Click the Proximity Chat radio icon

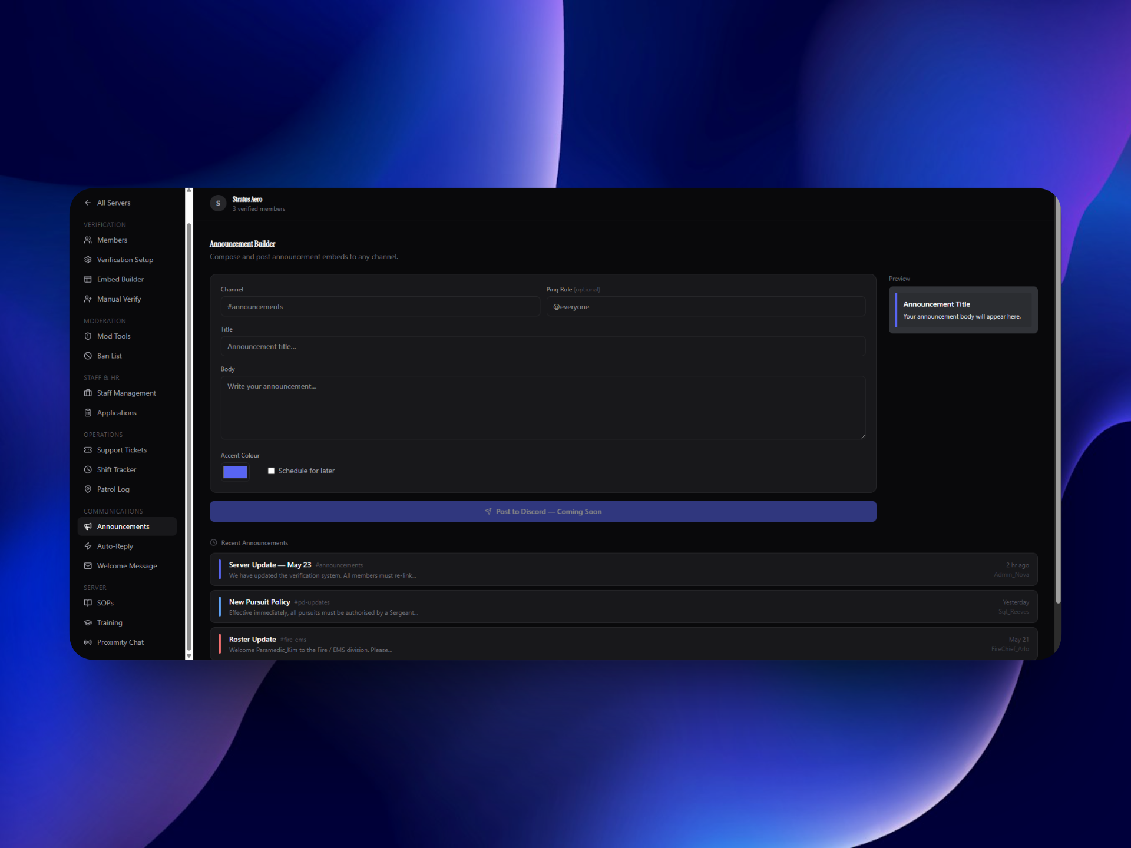[88, 642]
